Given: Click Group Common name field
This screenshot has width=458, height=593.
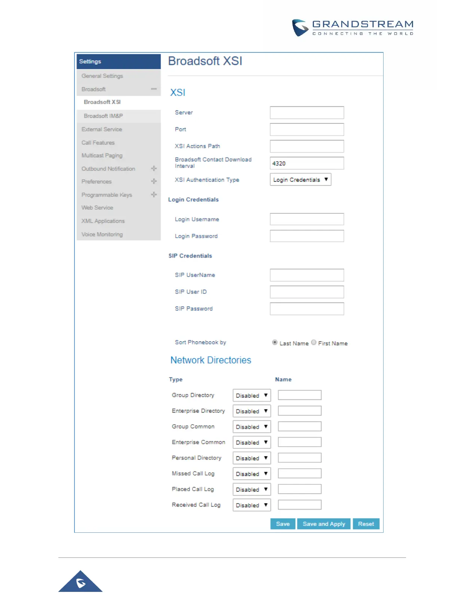Looking at the screenshot, I should pos(300,427).
